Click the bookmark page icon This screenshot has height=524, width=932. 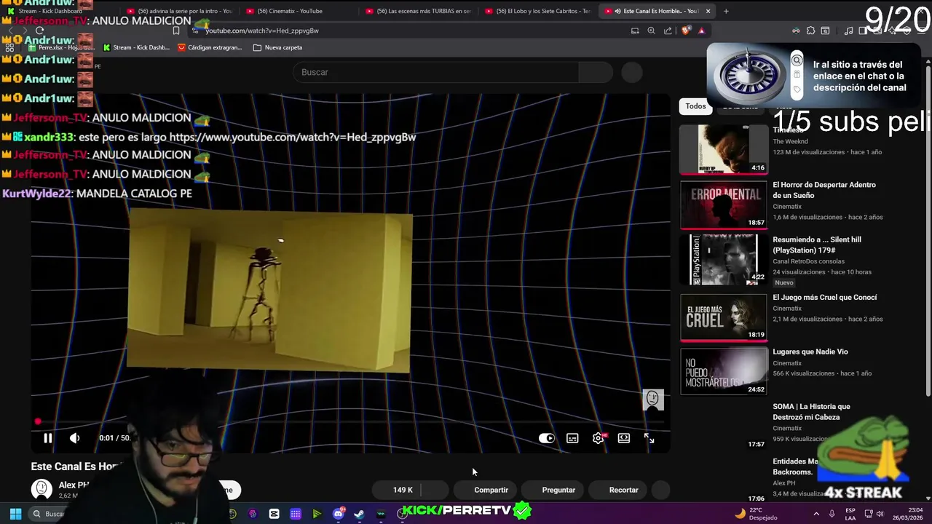click(176, 31)
